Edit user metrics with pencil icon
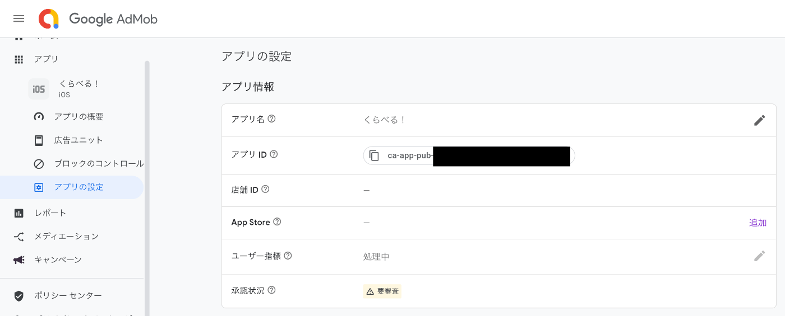785x316 pixels. [759, 256]
